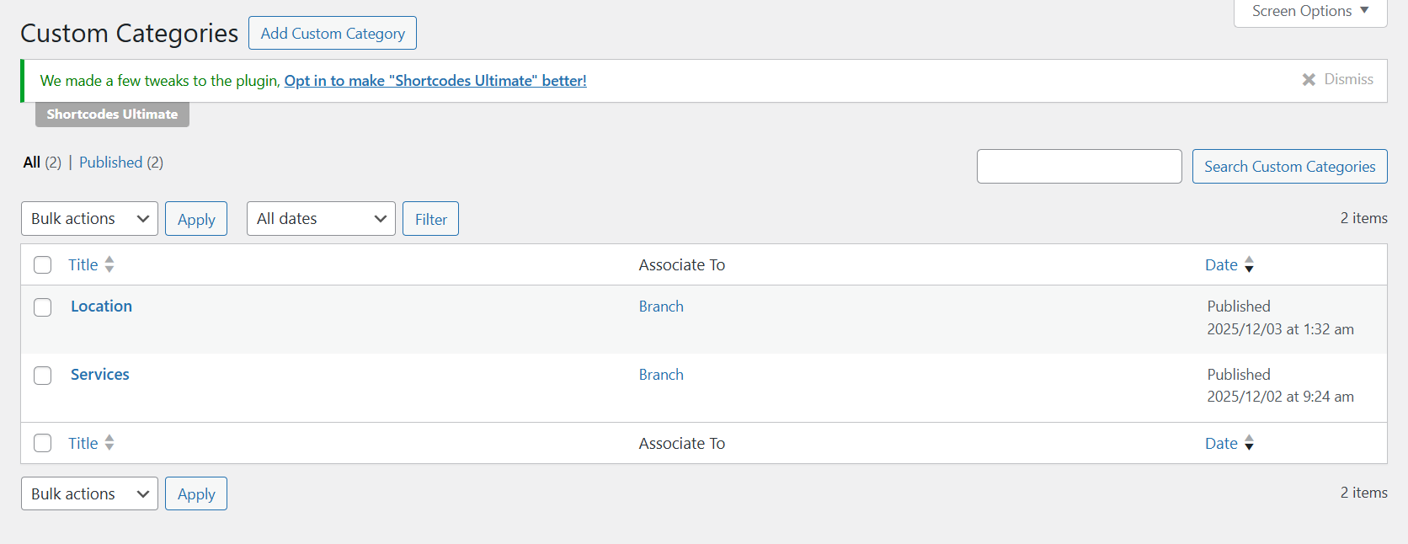Click the sort arrows beside footer Date
The width and height of the screenshot is (1408, 544).
tap(1249, 443)
